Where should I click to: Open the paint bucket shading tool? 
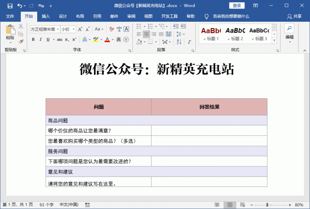pyautogui.click(x=139, y=42)
